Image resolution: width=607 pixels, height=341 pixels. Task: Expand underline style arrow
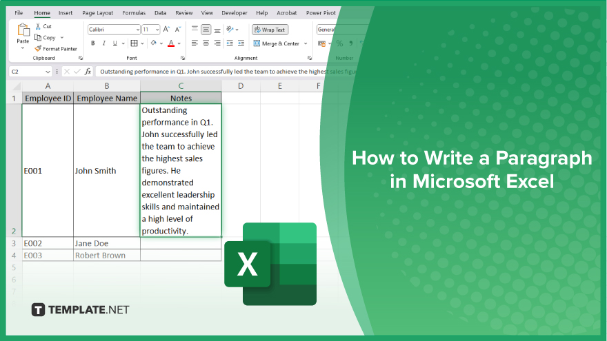[123, 43]
